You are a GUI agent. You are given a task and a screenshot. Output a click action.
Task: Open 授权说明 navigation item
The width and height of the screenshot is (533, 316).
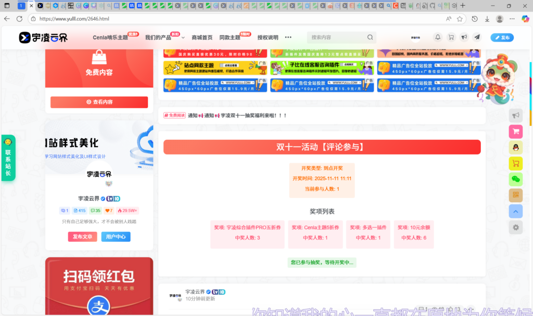click(x=268, y=37)
